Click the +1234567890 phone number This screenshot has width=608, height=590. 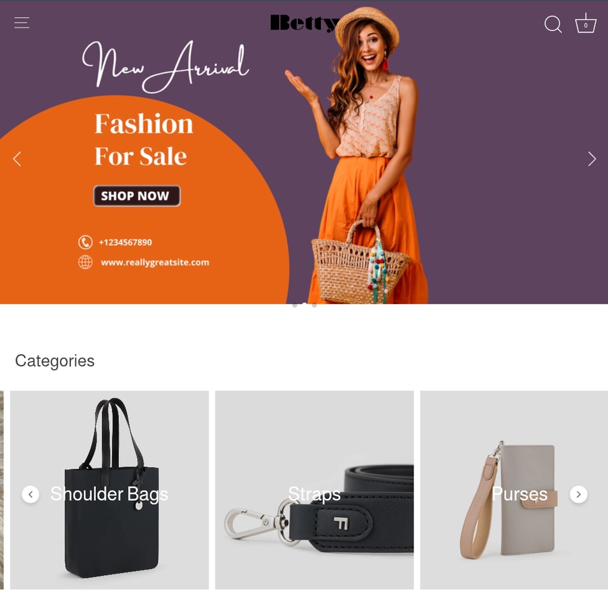coord(125,243)
